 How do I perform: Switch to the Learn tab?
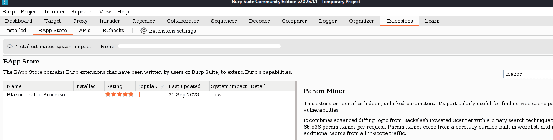tap(432, 21)
